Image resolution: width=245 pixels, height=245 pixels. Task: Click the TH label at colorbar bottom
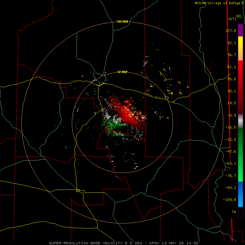click(x=234, y=212)
